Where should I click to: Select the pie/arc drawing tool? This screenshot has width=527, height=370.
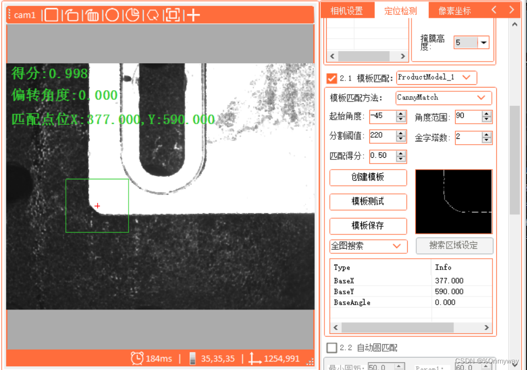132,15
